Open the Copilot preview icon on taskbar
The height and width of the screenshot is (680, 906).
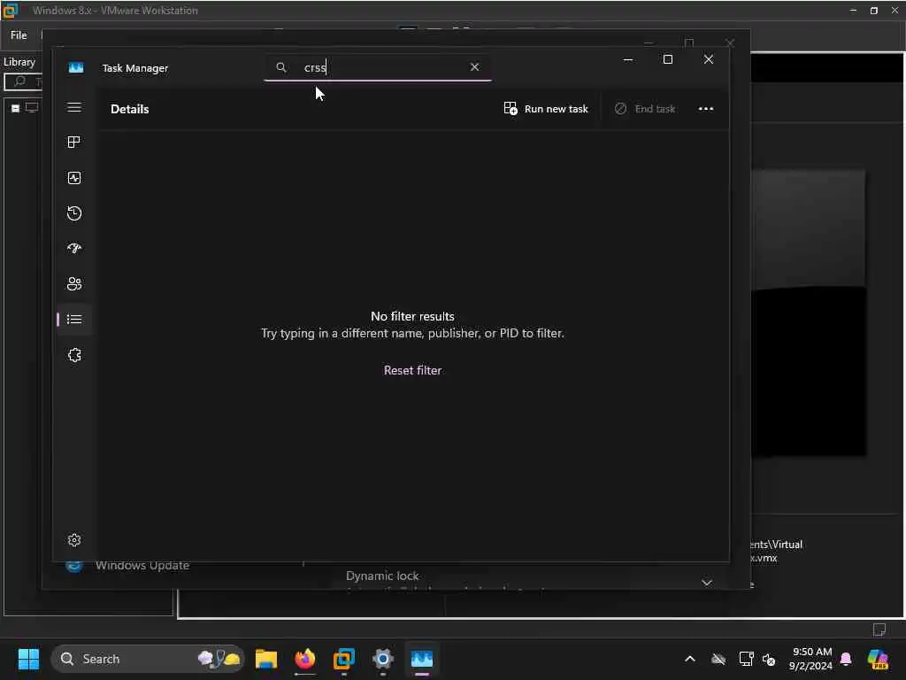point(879,659)
